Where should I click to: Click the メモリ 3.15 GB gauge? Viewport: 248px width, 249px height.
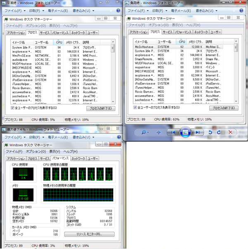(23, 195)
